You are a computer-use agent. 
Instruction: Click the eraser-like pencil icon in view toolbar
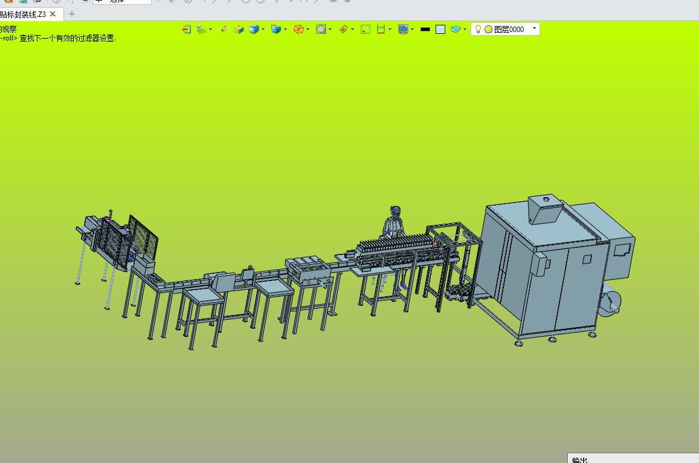224,30
